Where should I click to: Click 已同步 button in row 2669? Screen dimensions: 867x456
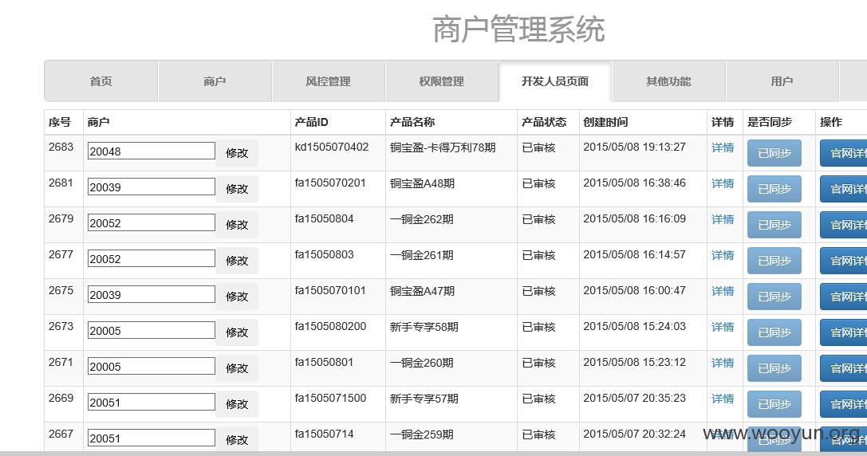pos(774,405)
